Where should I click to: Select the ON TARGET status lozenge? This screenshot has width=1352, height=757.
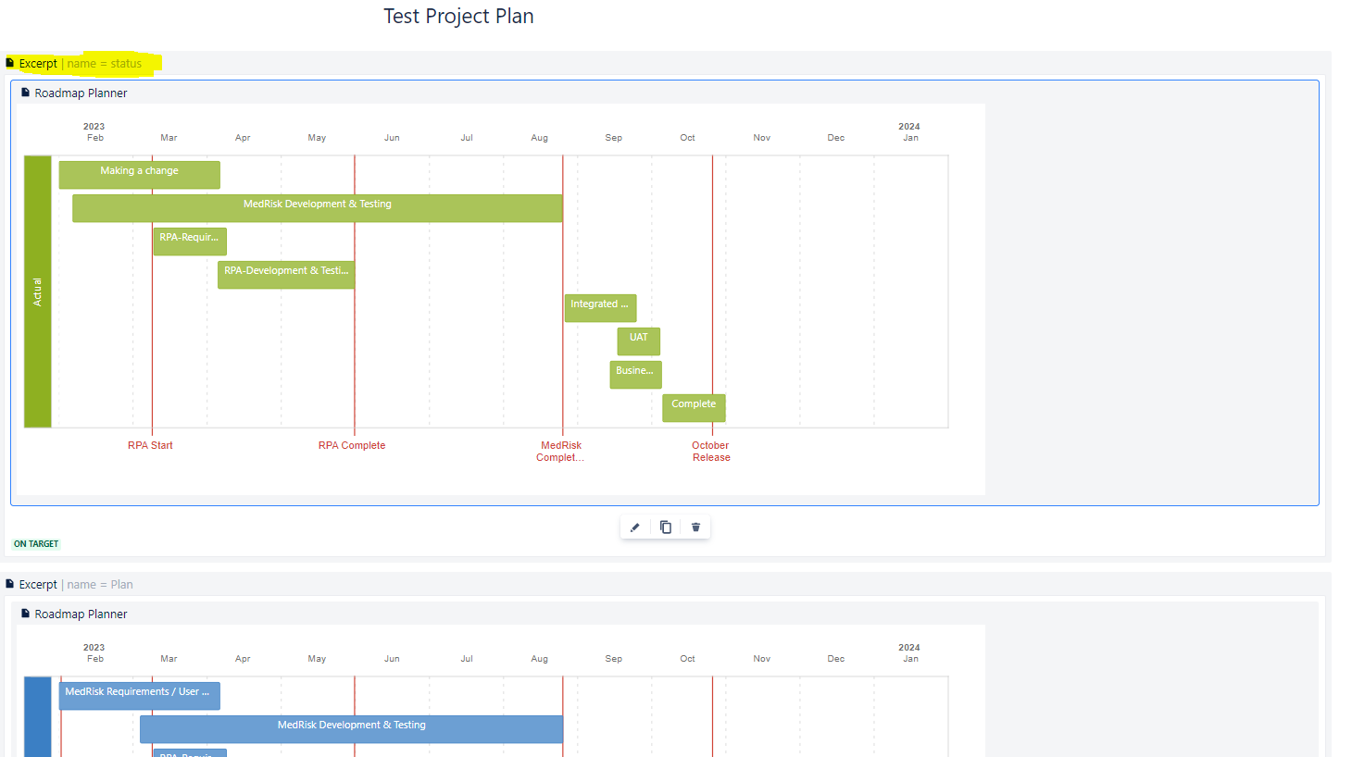tap(36, 544)
